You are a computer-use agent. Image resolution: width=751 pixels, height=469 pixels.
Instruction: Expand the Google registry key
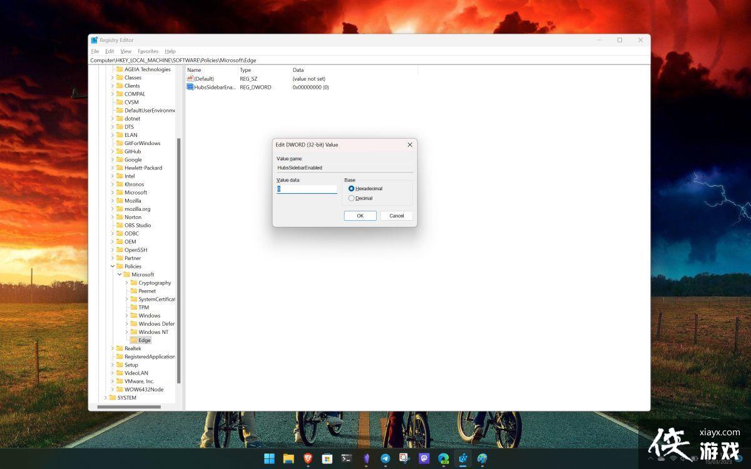pyautogui.click(x=113, y=159)
